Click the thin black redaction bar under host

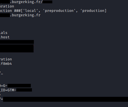pos(17,42)
